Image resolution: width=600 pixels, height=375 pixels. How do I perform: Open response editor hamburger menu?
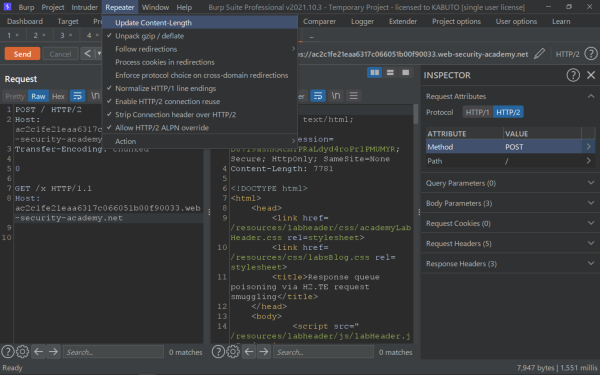coord(353,96)
